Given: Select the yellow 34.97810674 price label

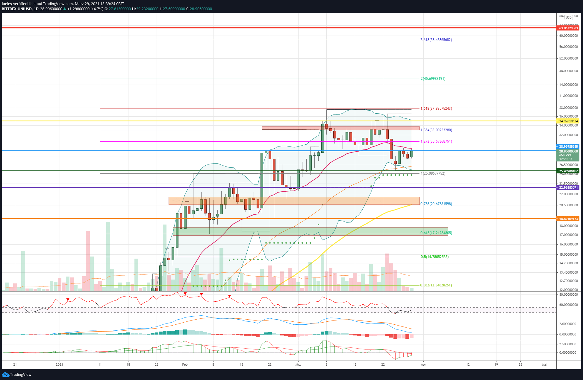Looking at the screenshot, I should tap(568, 121).
